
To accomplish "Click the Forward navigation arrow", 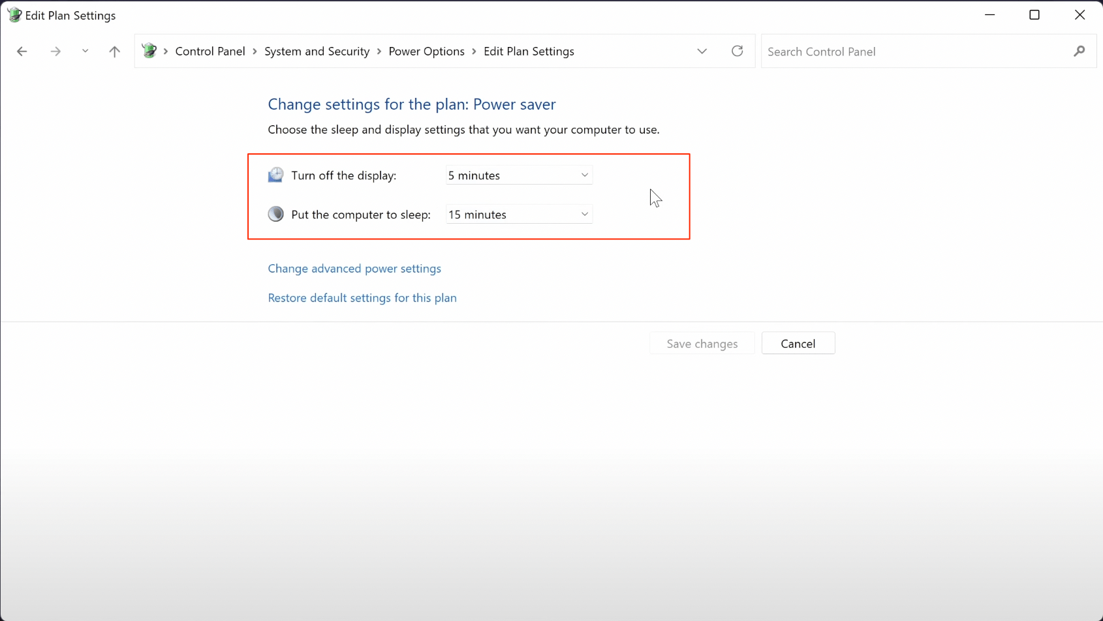I will tap(55, 52).
